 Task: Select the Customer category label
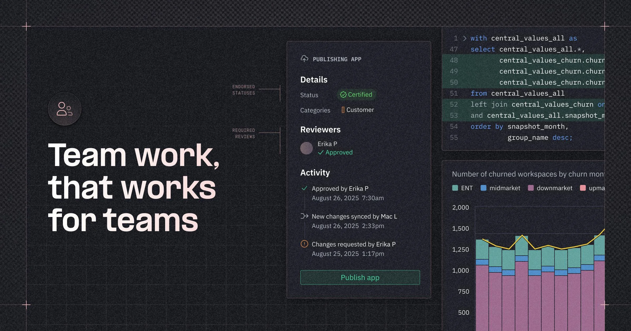tap(360, 110)
